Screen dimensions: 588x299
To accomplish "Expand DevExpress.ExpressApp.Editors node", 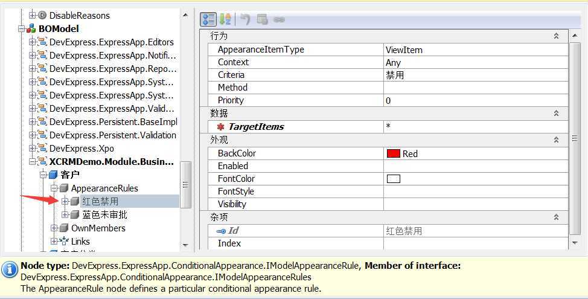I will [32, 42].
